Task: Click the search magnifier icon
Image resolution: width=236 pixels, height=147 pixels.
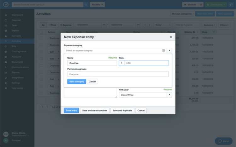Action: (x=86, y=5)
